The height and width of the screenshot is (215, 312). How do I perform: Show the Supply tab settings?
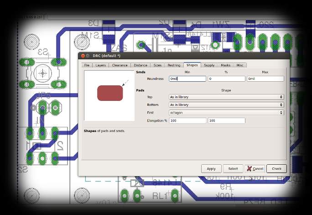[x=209, y=65]
